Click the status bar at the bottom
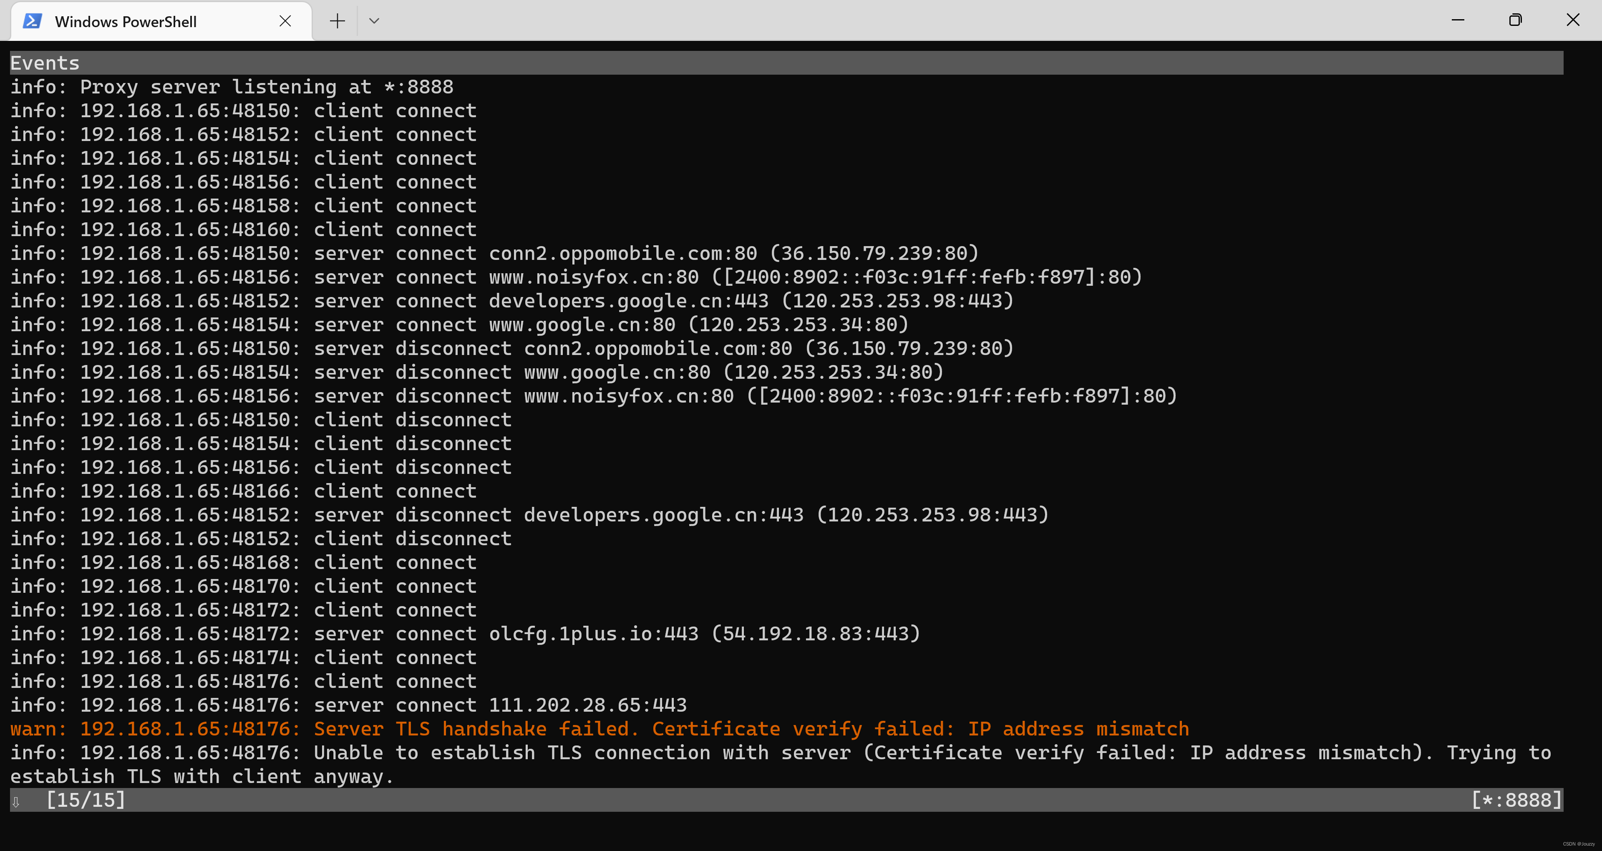This screenshot has height=851, width=1602. click(801, 801)
